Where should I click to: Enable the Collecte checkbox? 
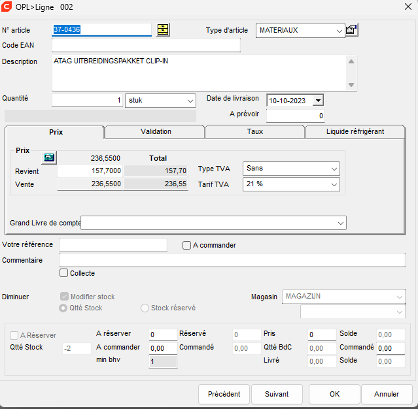(63, 273)
